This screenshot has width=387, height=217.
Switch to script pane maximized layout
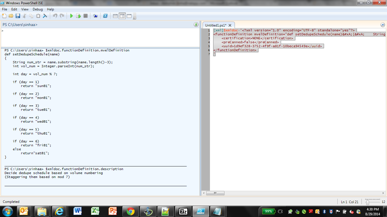click(129, 16)
